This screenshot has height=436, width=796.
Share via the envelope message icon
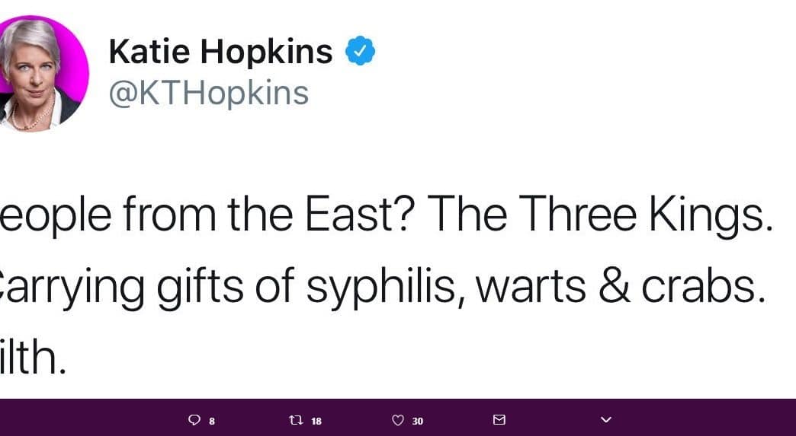499,420
